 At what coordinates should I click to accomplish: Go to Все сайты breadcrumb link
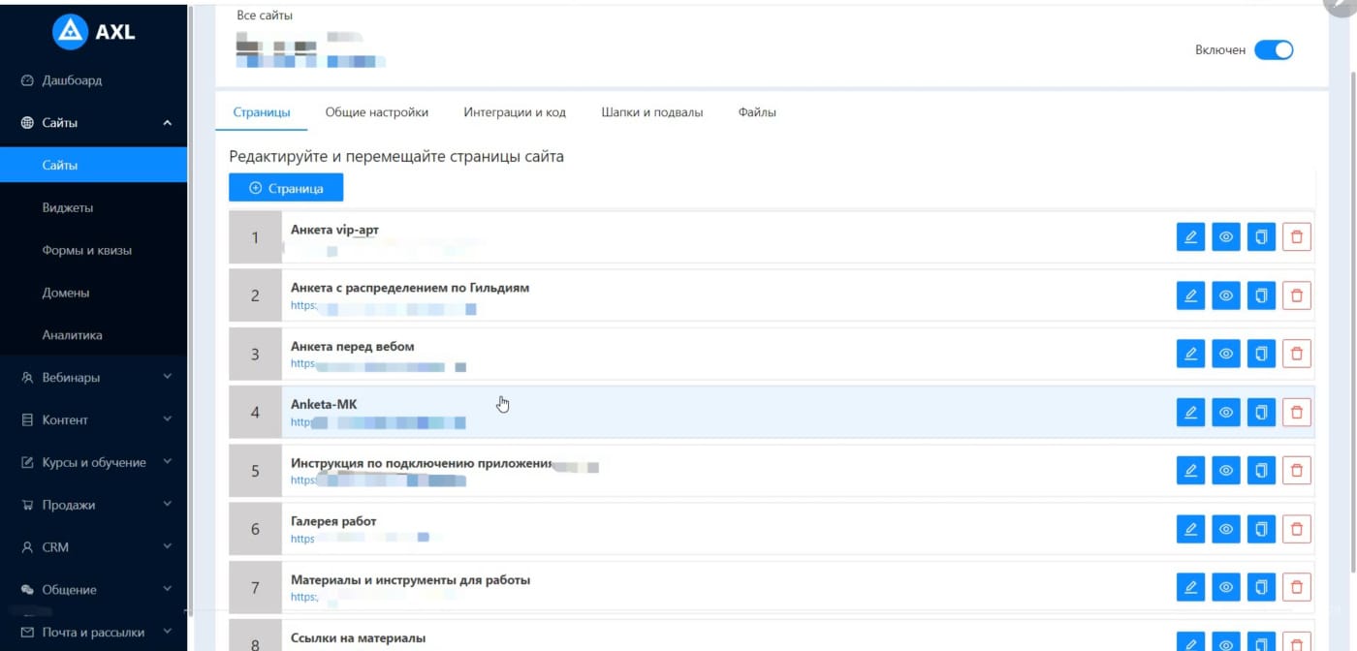(265, 15)
